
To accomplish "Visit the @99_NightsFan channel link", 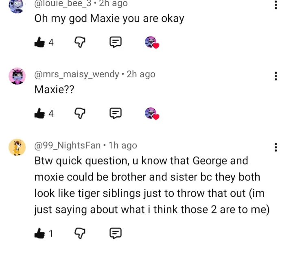I will pyautogui.click(x=68, y=145).
